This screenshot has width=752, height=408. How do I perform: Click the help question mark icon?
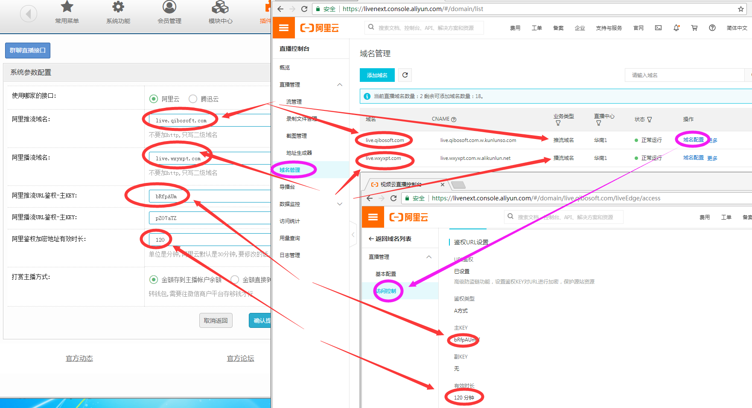point(712,28)
